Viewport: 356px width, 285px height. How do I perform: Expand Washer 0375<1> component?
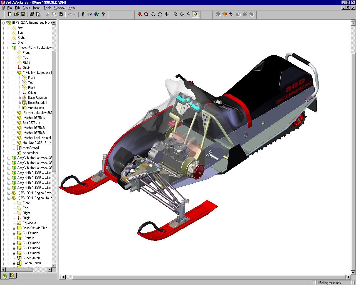point(14,118)
